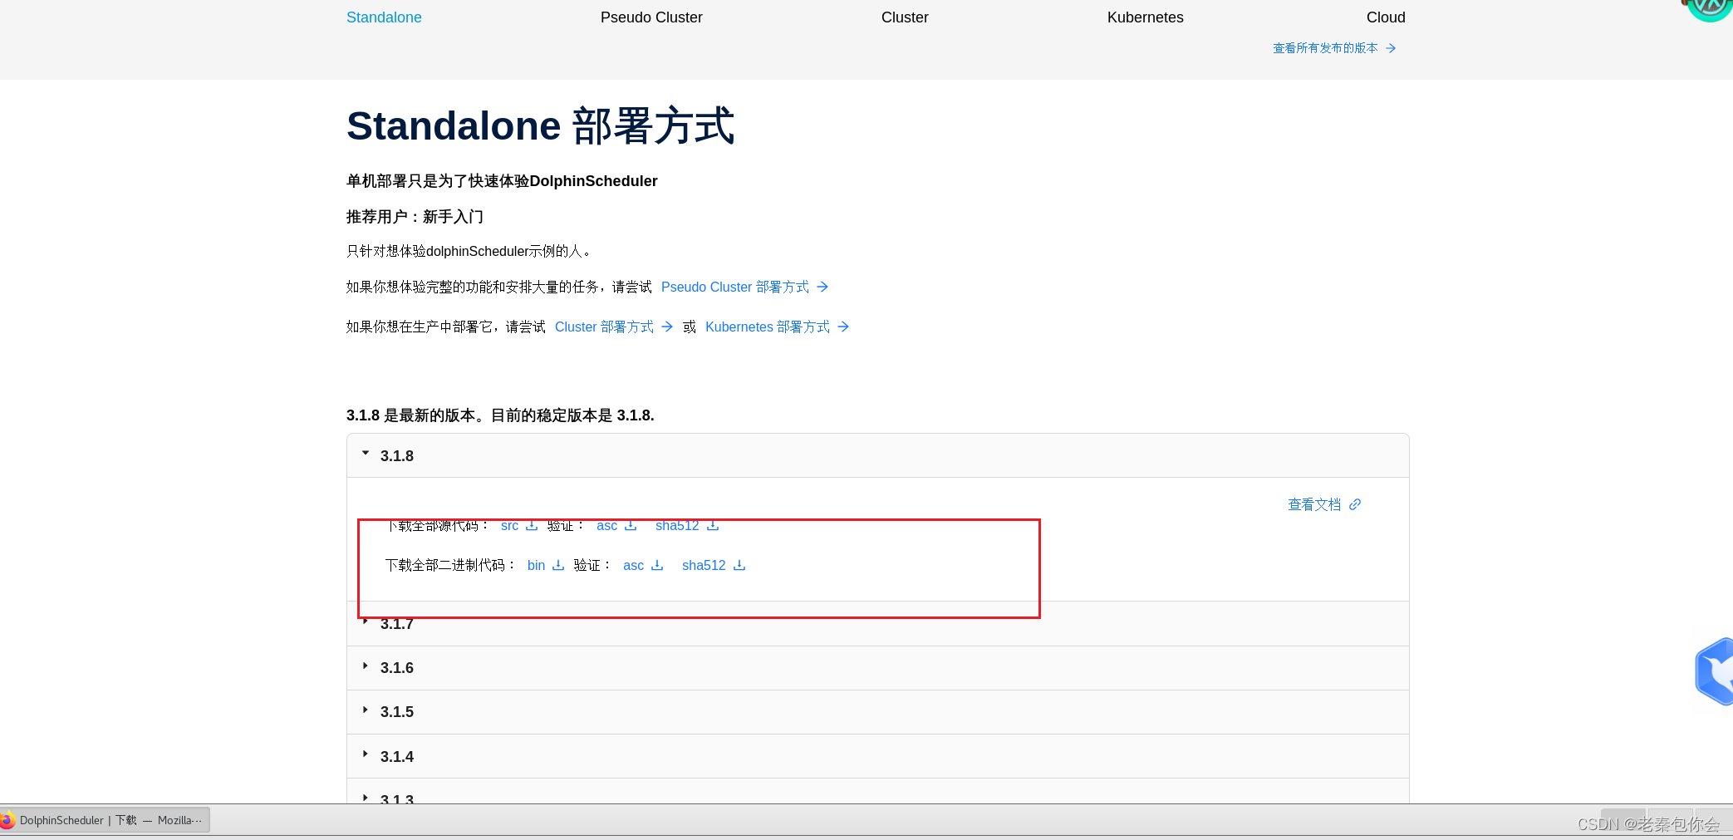Download the source sha512 checksum
Viewport: 1733px width, 840px height.
click(677, 526)
